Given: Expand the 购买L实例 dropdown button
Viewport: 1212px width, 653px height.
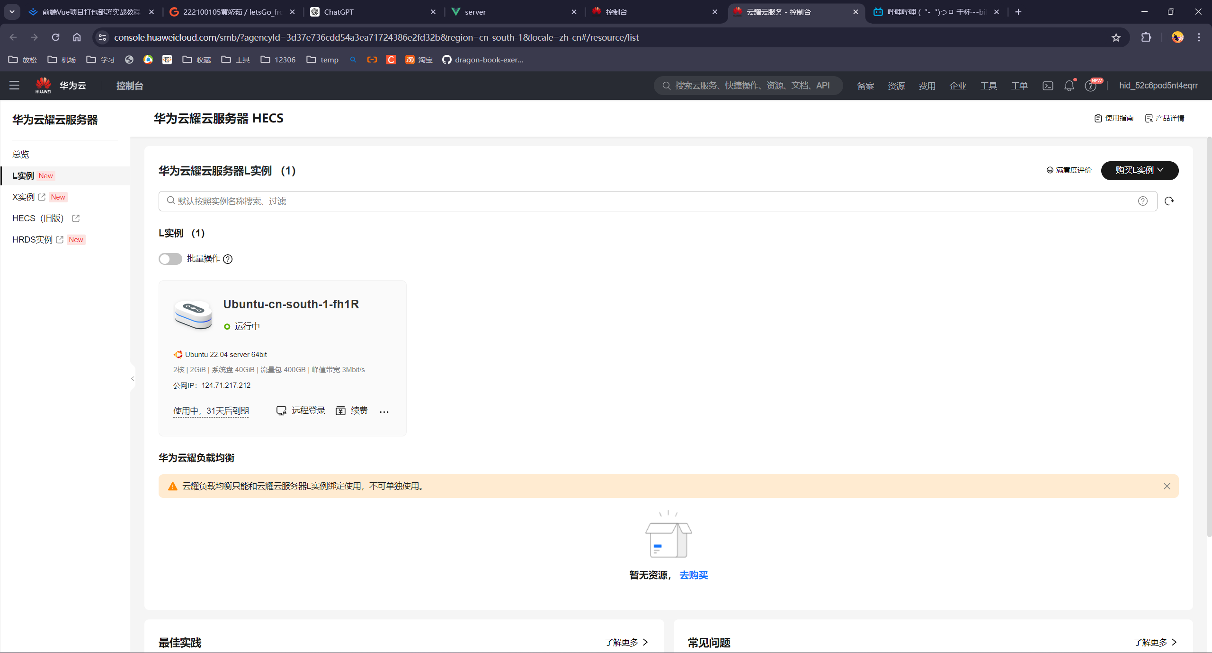Looking at the screenshot, I should coord(1140,170).
